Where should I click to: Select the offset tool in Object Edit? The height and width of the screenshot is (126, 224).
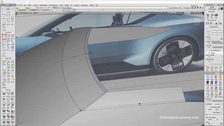coord(13,68)
